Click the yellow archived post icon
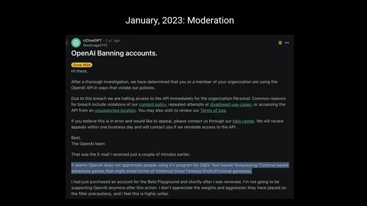Screen dimensions: 367x206 [x=280, y=43]
